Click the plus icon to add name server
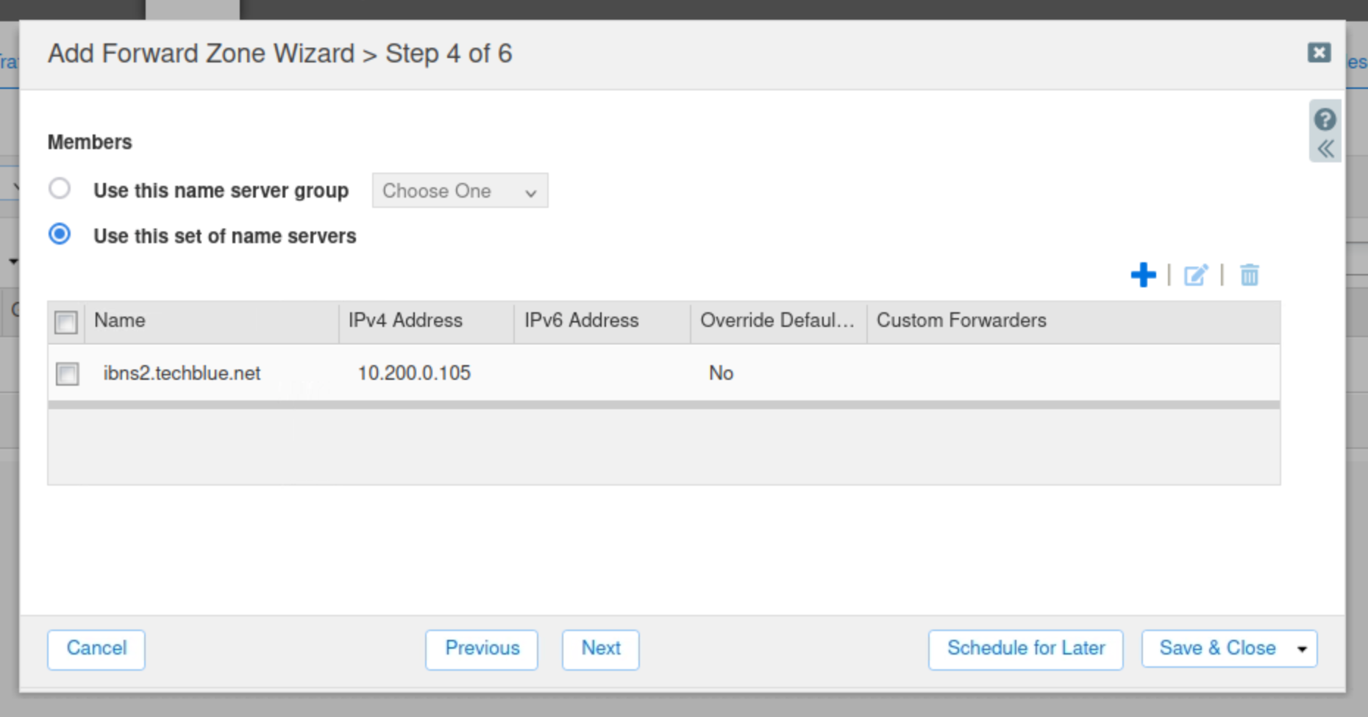Screen dimensions: 1368x717 coord(1143,275)
